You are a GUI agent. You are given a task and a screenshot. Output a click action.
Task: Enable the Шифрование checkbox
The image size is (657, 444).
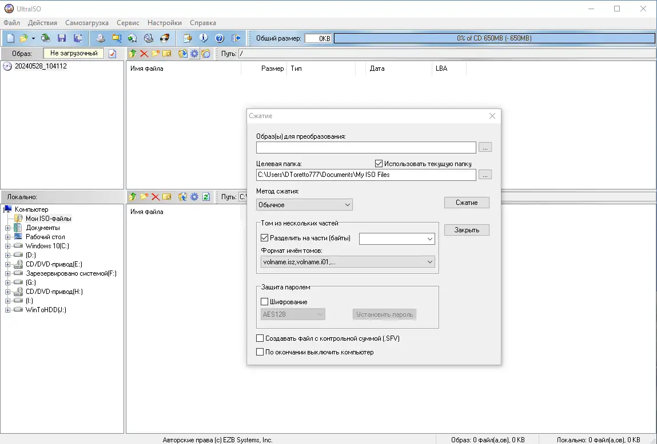(264, 301)
